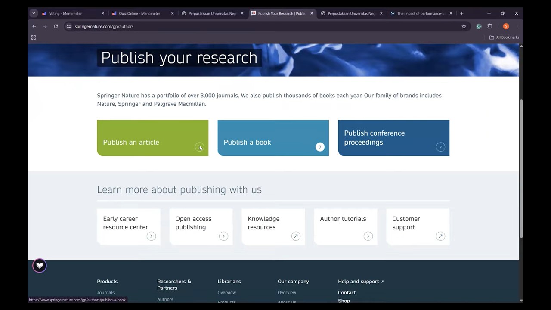Switch to second Perpustakaan Universitas tab
This screenshot has height=310, width=551.
352,13
